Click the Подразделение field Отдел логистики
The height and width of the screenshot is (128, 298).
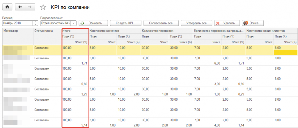click(56, 23)
